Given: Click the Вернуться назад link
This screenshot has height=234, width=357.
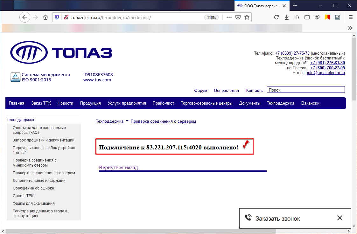Looking at the screenshot, I should (118, 168).
